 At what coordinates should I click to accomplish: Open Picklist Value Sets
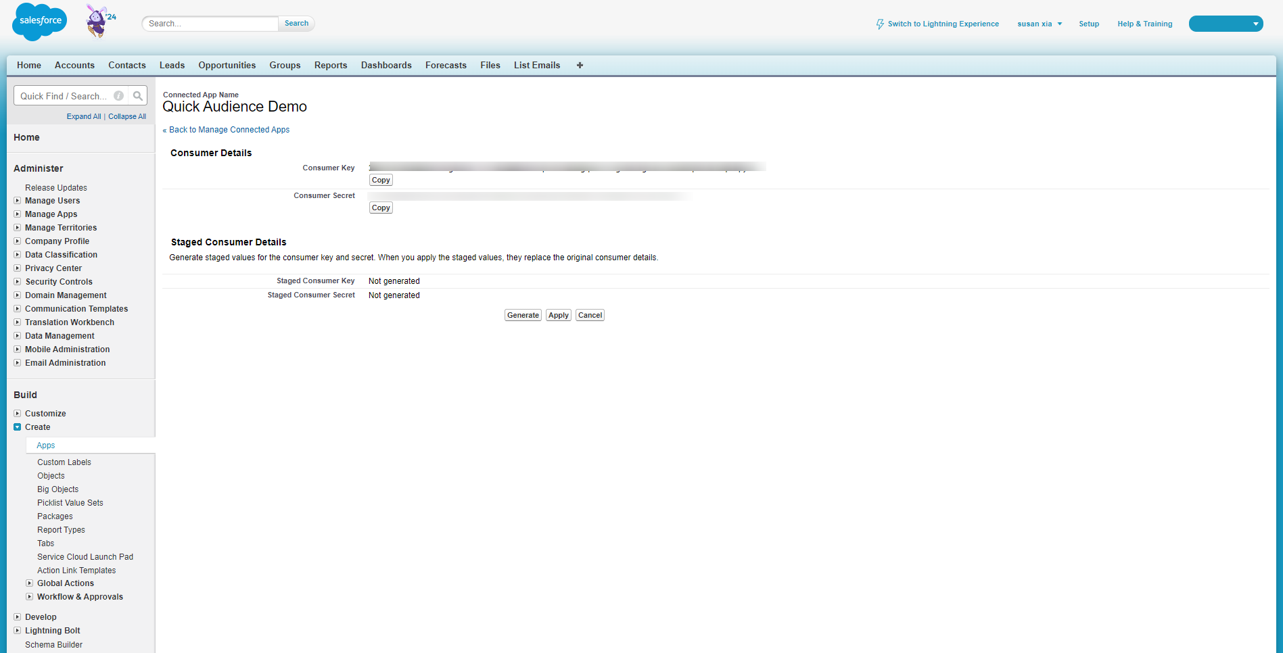point(70,503)
